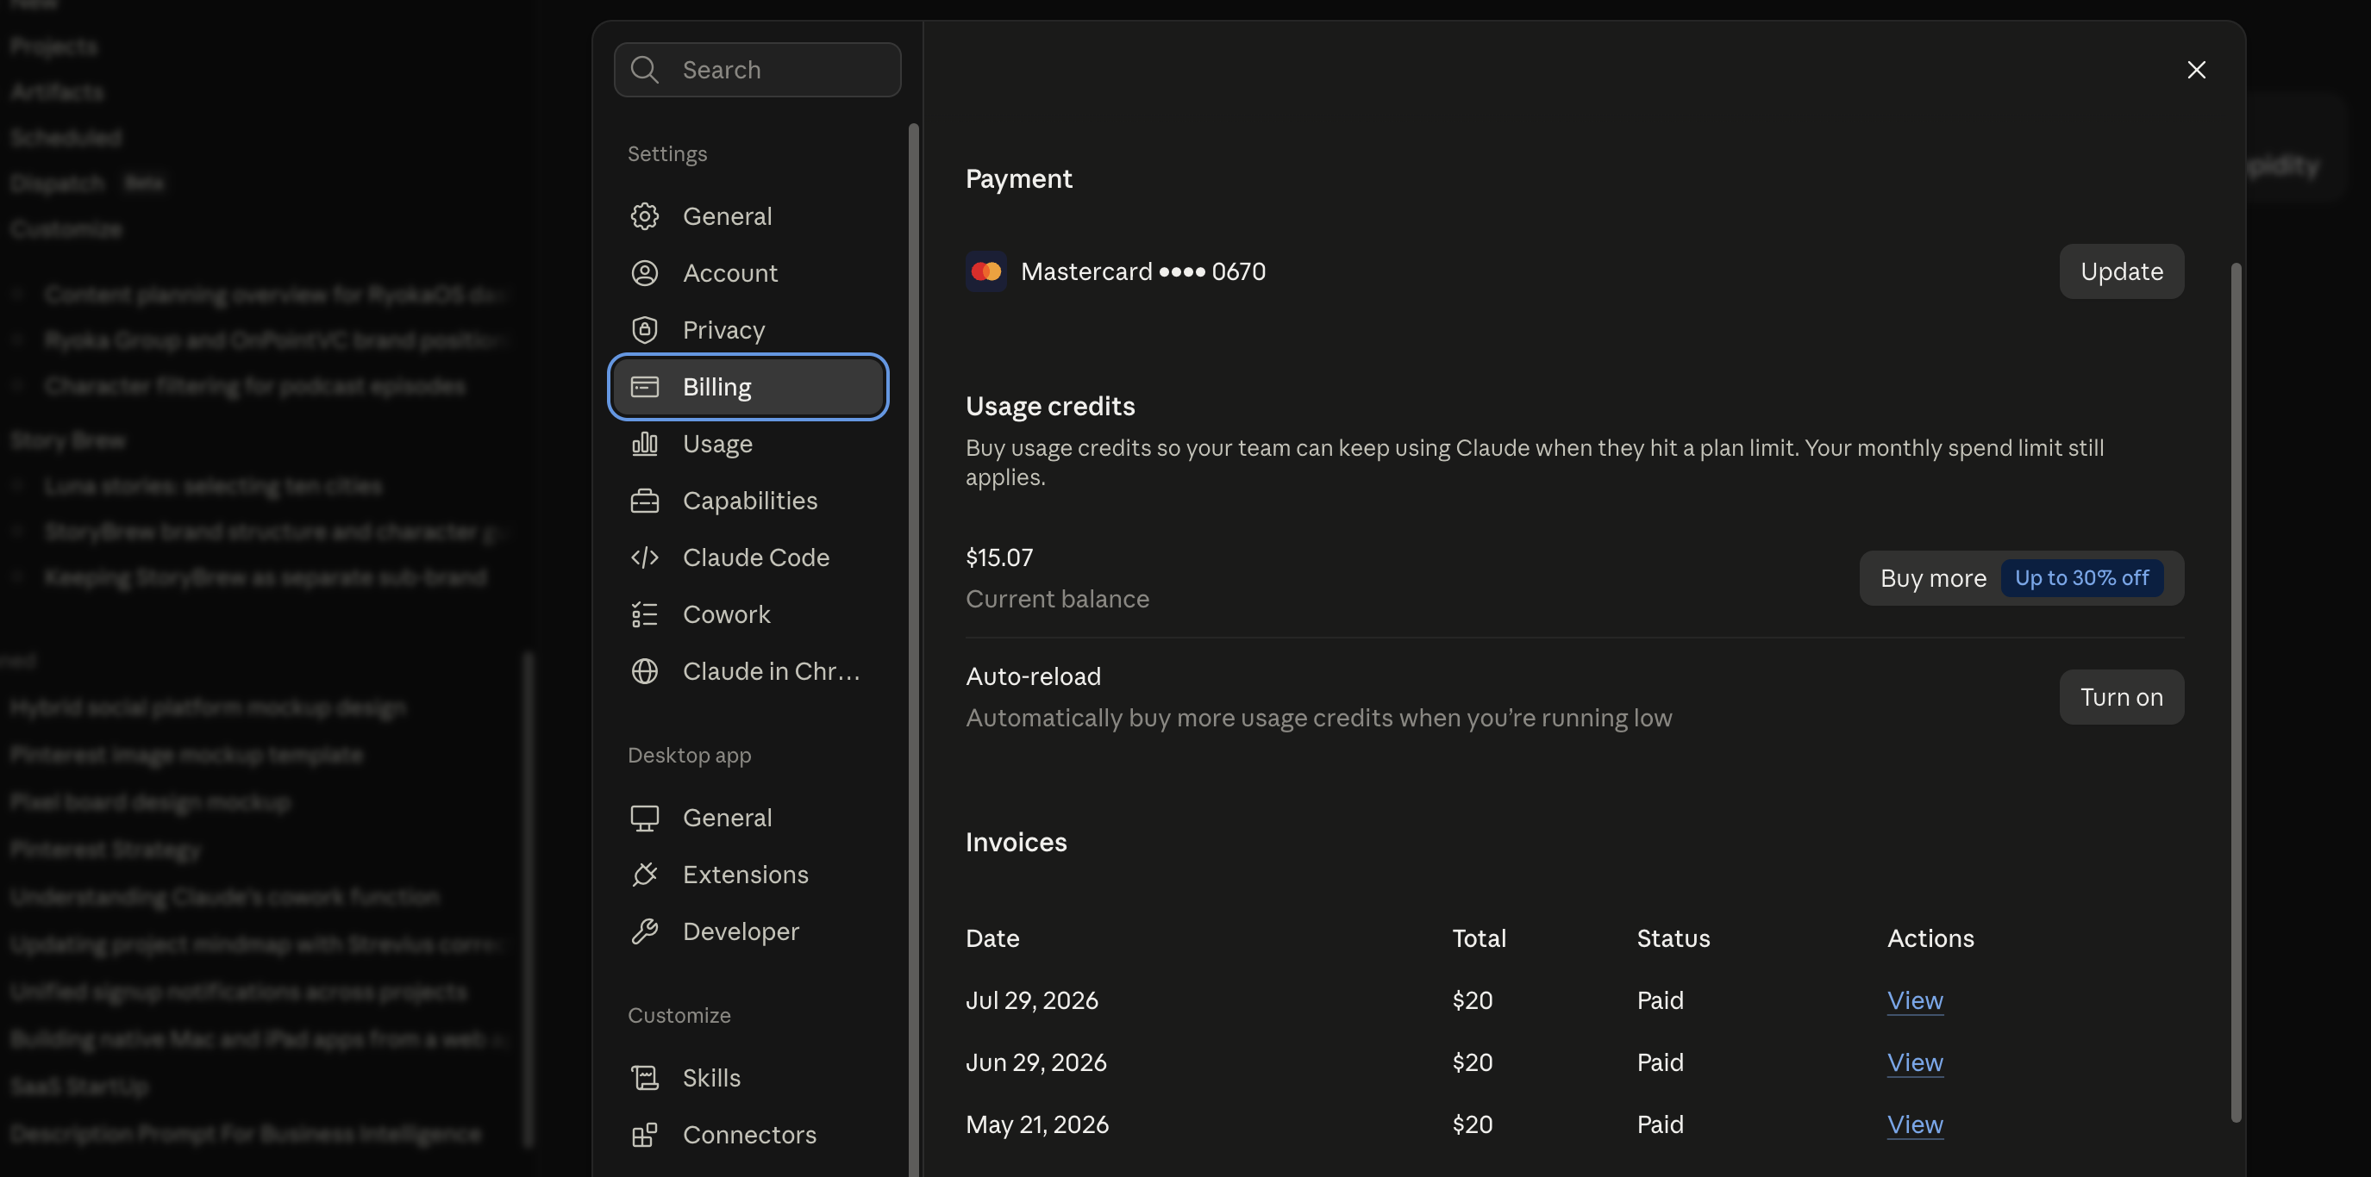
Task: Open the Skills page
Action: (x=748, y=1078)
